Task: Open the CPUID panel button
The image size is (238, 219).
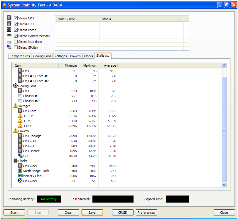Action: 123,213
